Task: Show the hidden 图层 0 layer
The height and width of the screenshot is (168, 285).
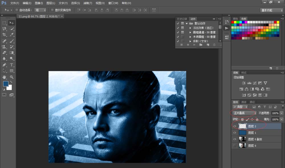Action: click(x=235, y=146)
